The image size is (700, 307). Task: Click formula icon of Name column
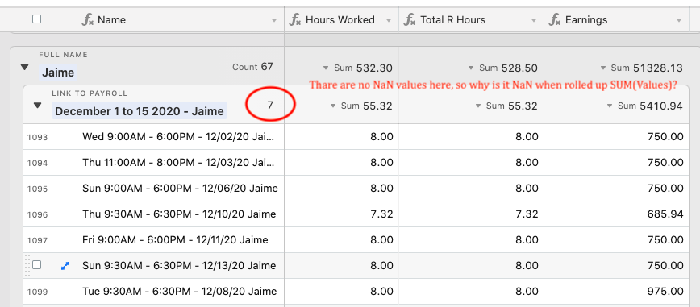[x=87, y=19]
